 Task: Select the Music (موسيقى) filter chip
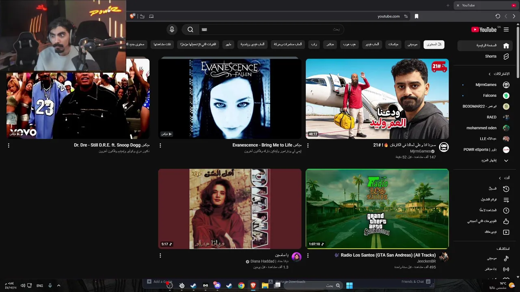412,44
